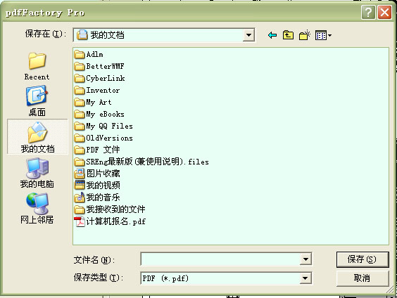Select the SREng最新版 files folder
Screen dimensions: 397x298
pyautogui.click(x=141, y=162)
